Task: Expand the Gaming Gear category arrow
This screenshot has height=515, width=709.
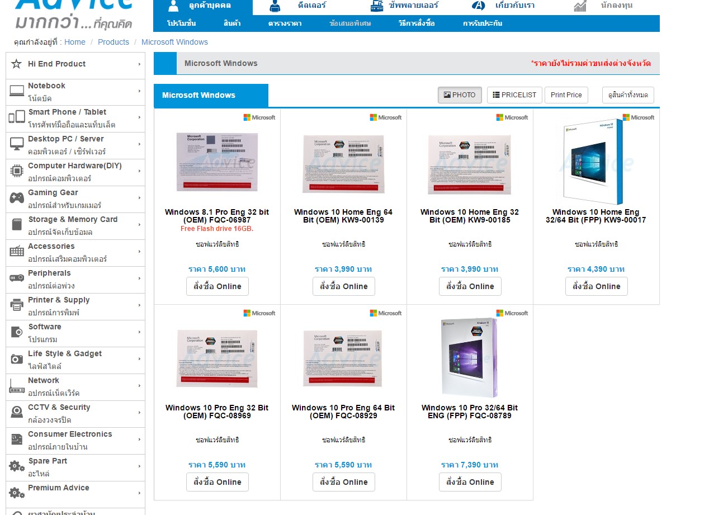Action: tap(139, 199)
